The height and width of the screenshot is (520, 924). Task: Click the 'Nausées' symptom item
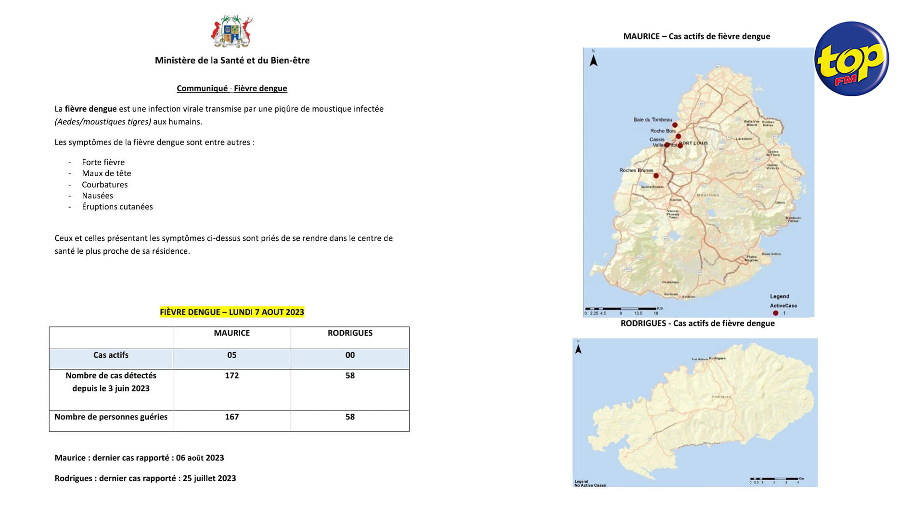(97, 196)
